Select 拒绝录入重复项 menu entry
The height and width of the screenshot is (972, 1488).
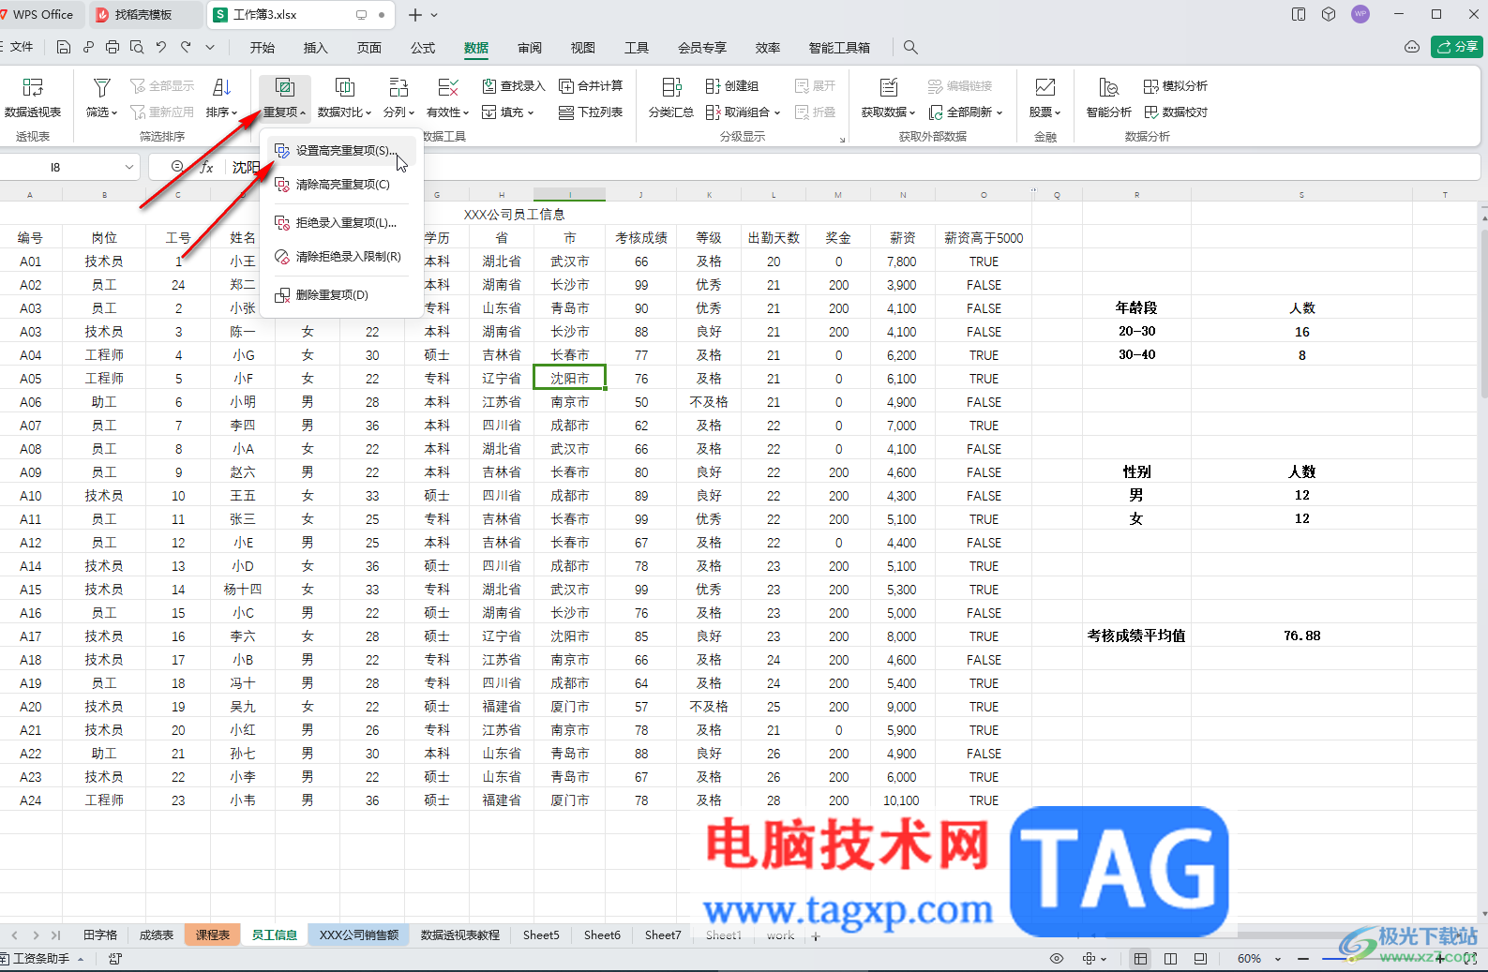tap(341, 223)
